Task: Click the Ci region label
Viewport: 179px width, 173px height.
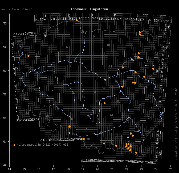Action: pos(111,66)
